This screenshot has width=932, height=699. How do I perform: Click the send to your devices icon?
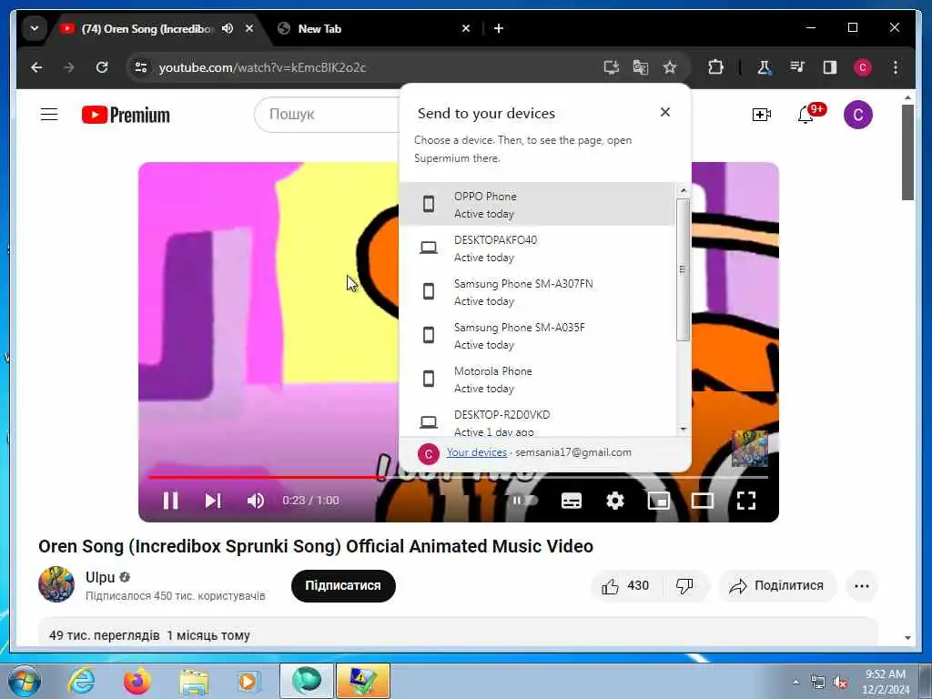click(x=611, y=67)
